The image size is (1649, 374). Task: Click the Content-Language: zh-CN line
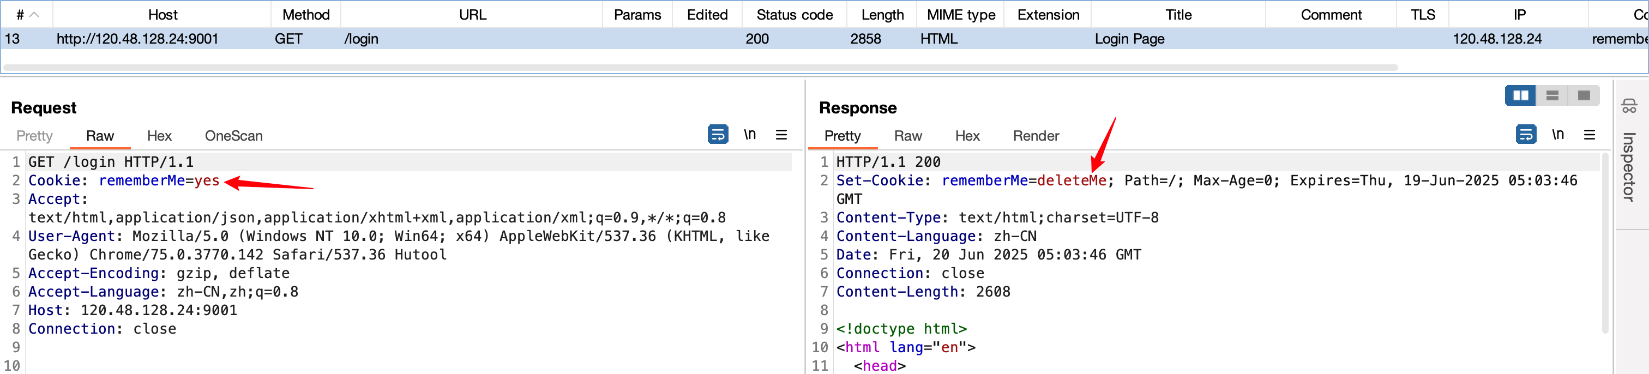click(936, 236)
